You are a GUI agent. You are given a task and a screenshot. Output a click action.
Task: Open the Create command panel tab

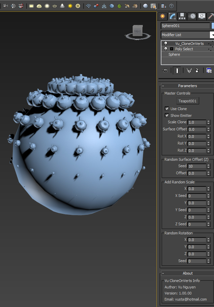point(163,16)
